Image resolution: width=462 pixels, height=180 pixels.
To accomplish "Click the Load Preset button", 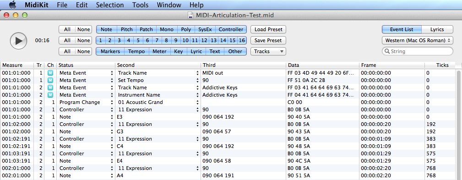I will 268,29.
